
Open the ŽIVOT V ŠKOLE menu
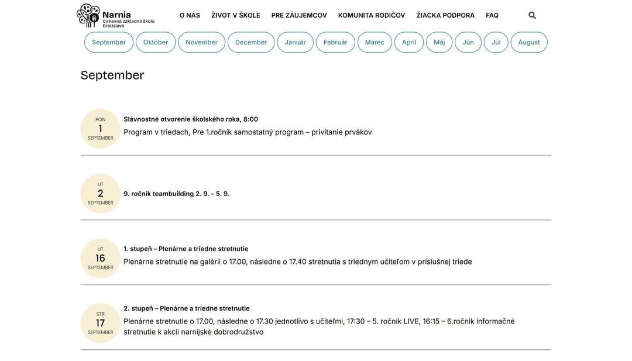pyautogui.click(x=236, y=15)
